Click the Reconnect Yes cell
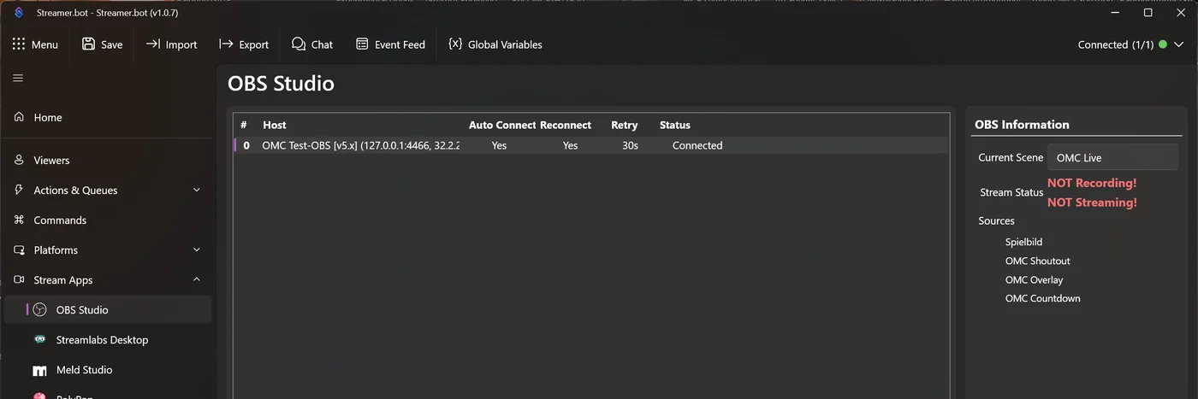This screenshot has width=1198, height=399. (570, 145)
